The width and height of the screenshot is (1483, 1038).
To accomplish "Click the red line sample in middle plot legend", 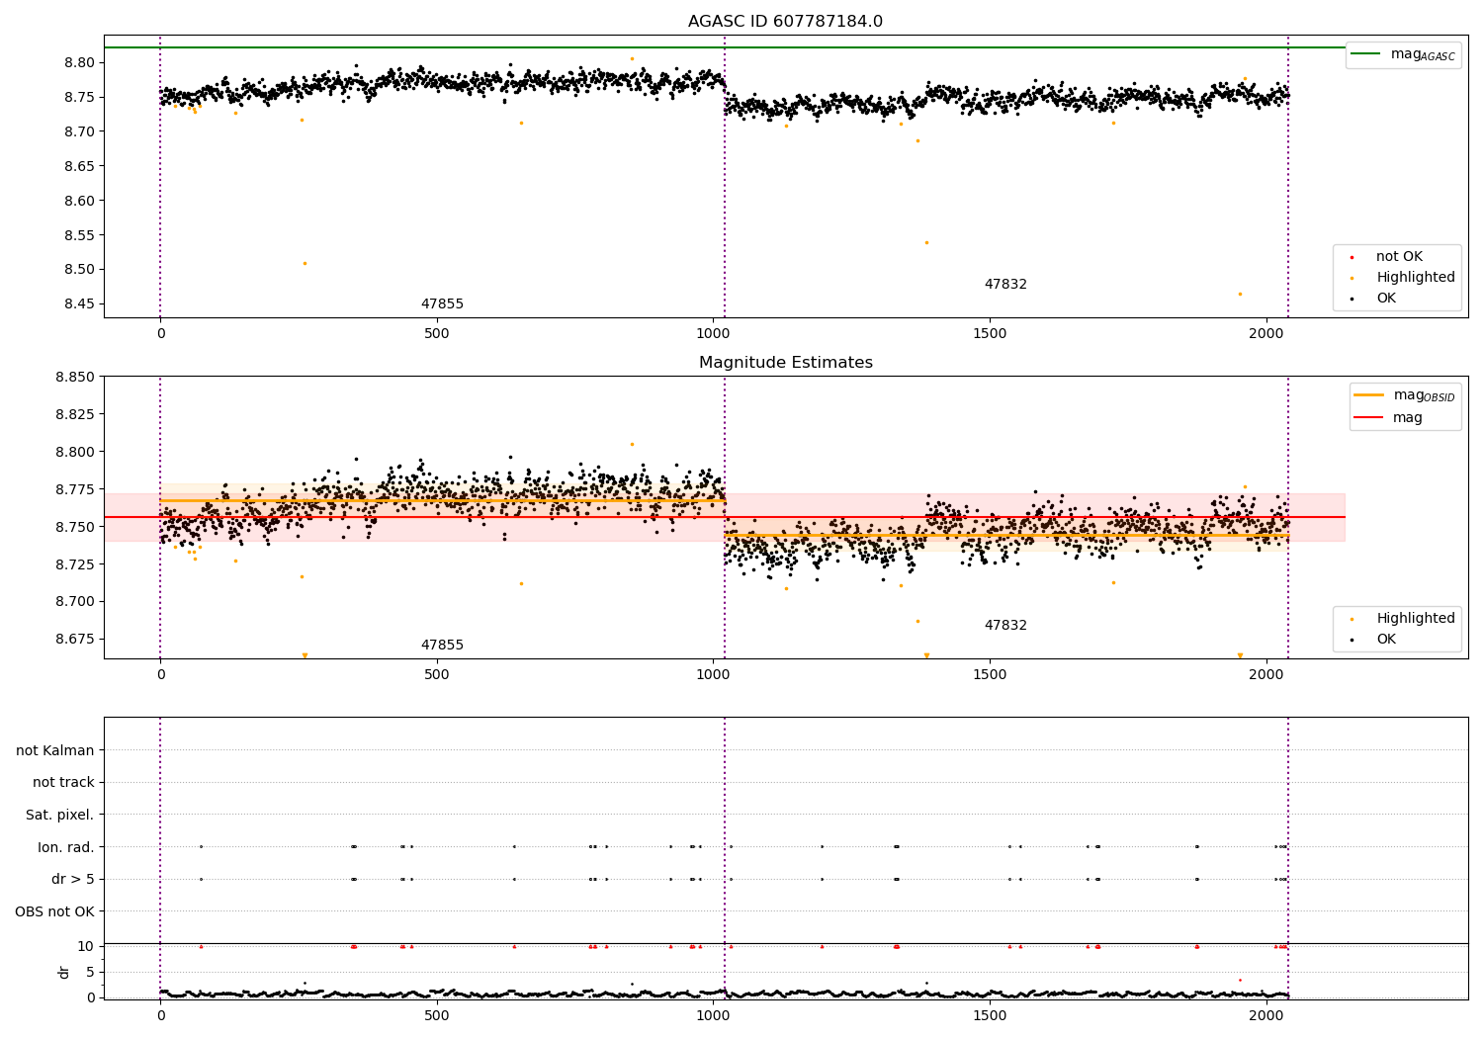I will pos(1368,418).
